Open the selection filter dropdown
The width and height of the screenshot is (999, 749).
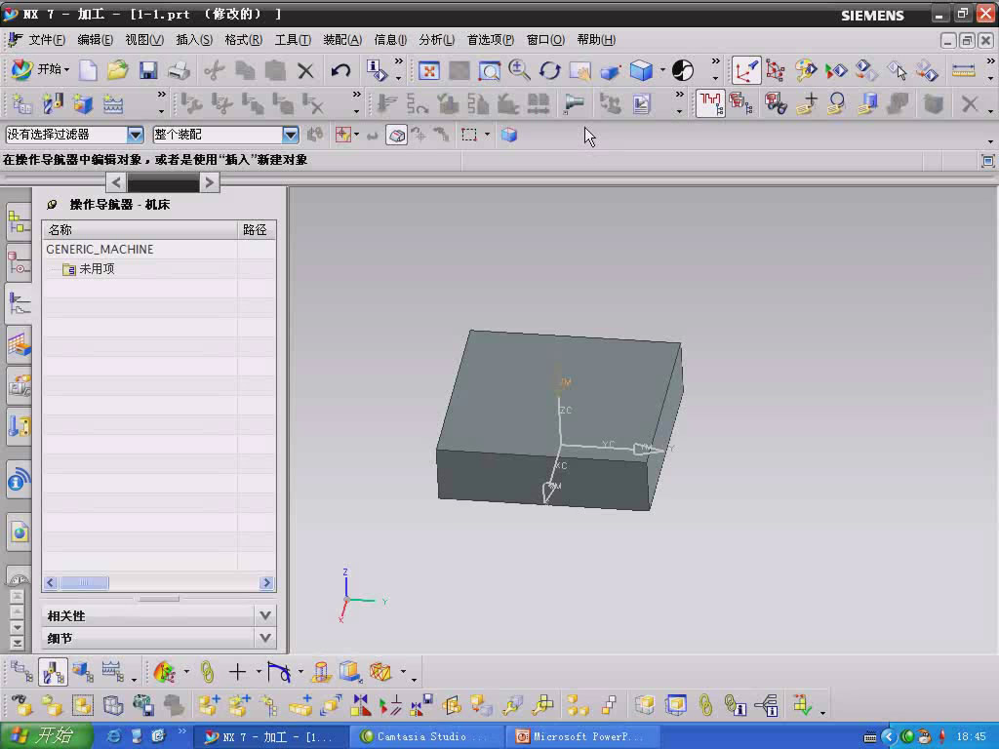135,135
